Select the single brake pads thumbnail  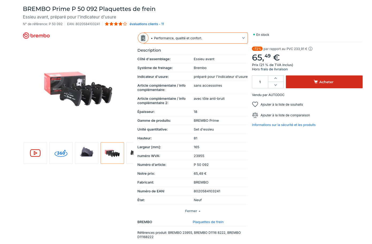pos(87,153)
